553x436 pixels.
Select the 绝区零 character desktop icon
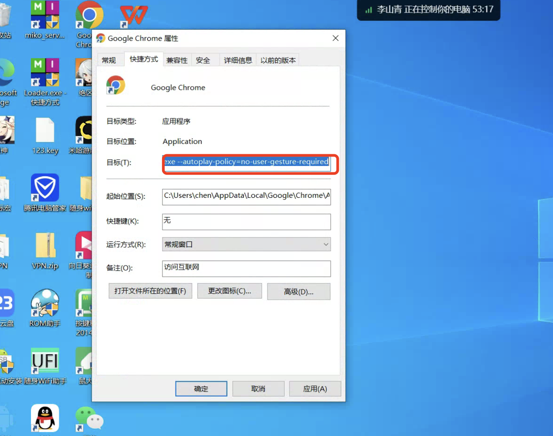point(84,72)
